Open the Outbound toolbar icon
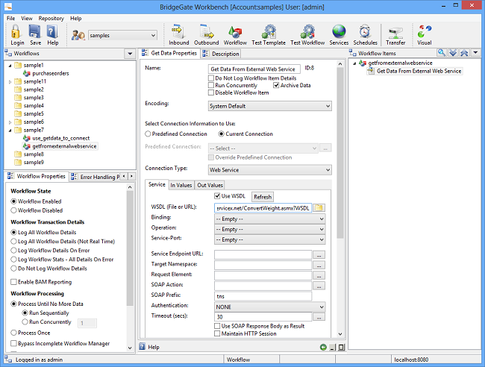The width and height of the screenshot is (485, 367). tap(208, 34)
